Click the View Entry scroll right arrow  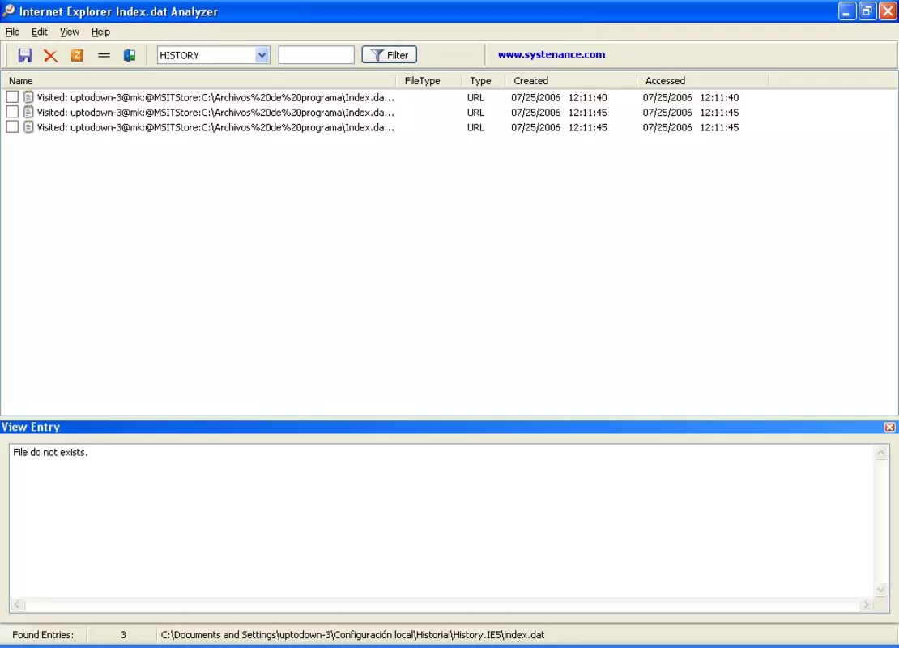tap(866, 604)
